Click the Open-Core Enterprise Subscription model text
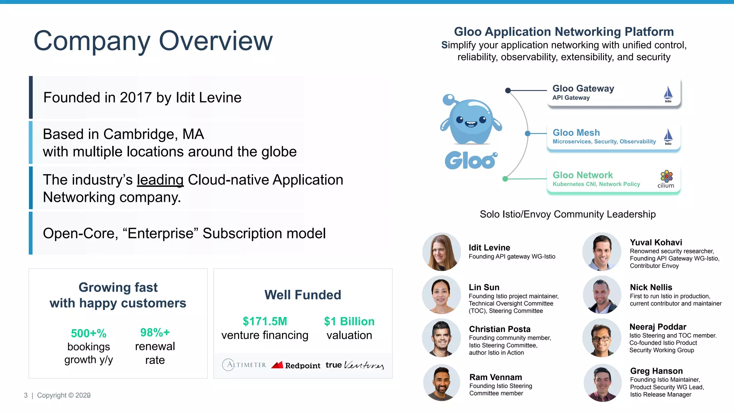This screenshot has width=734, height=413. tap(184, 233)
